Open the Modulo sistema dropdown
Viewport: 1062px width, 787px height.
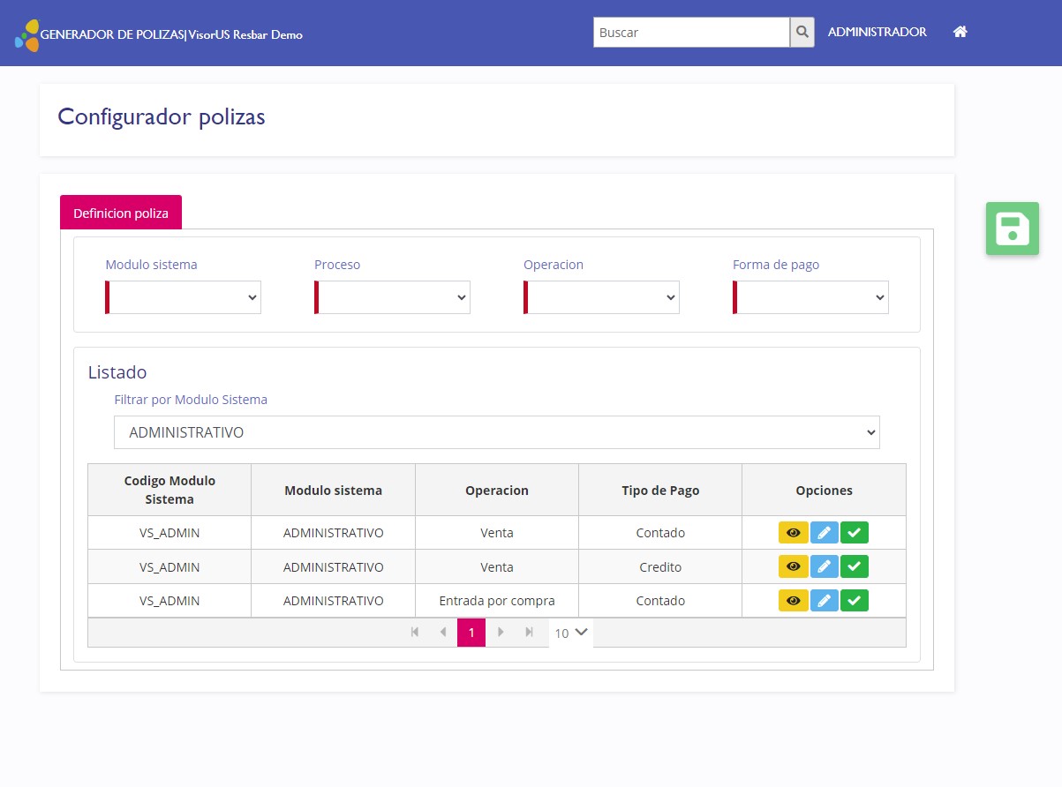coord(184,298)
